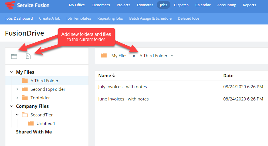Open the A Third Folder breadcrumb dropdown

(172, 56)
